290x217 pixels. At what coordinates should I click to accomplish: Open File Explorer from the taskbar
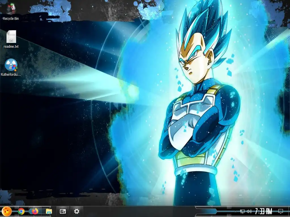point(49,211)
